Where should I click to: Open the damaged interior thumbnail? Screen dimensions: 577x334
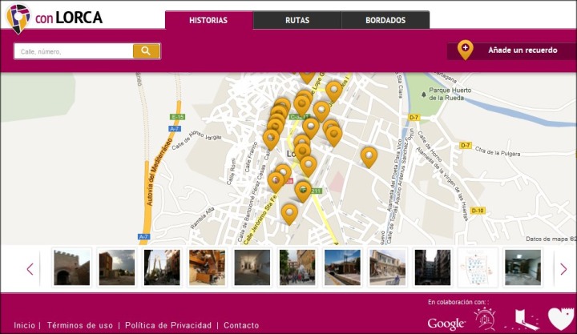tap(207, 268)
